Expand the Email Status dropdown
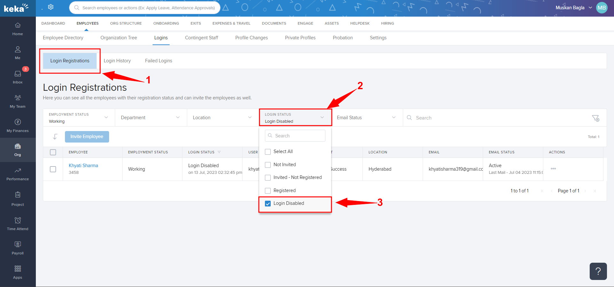The height and width of the screenshot is (287, 614). coord(366,118)
